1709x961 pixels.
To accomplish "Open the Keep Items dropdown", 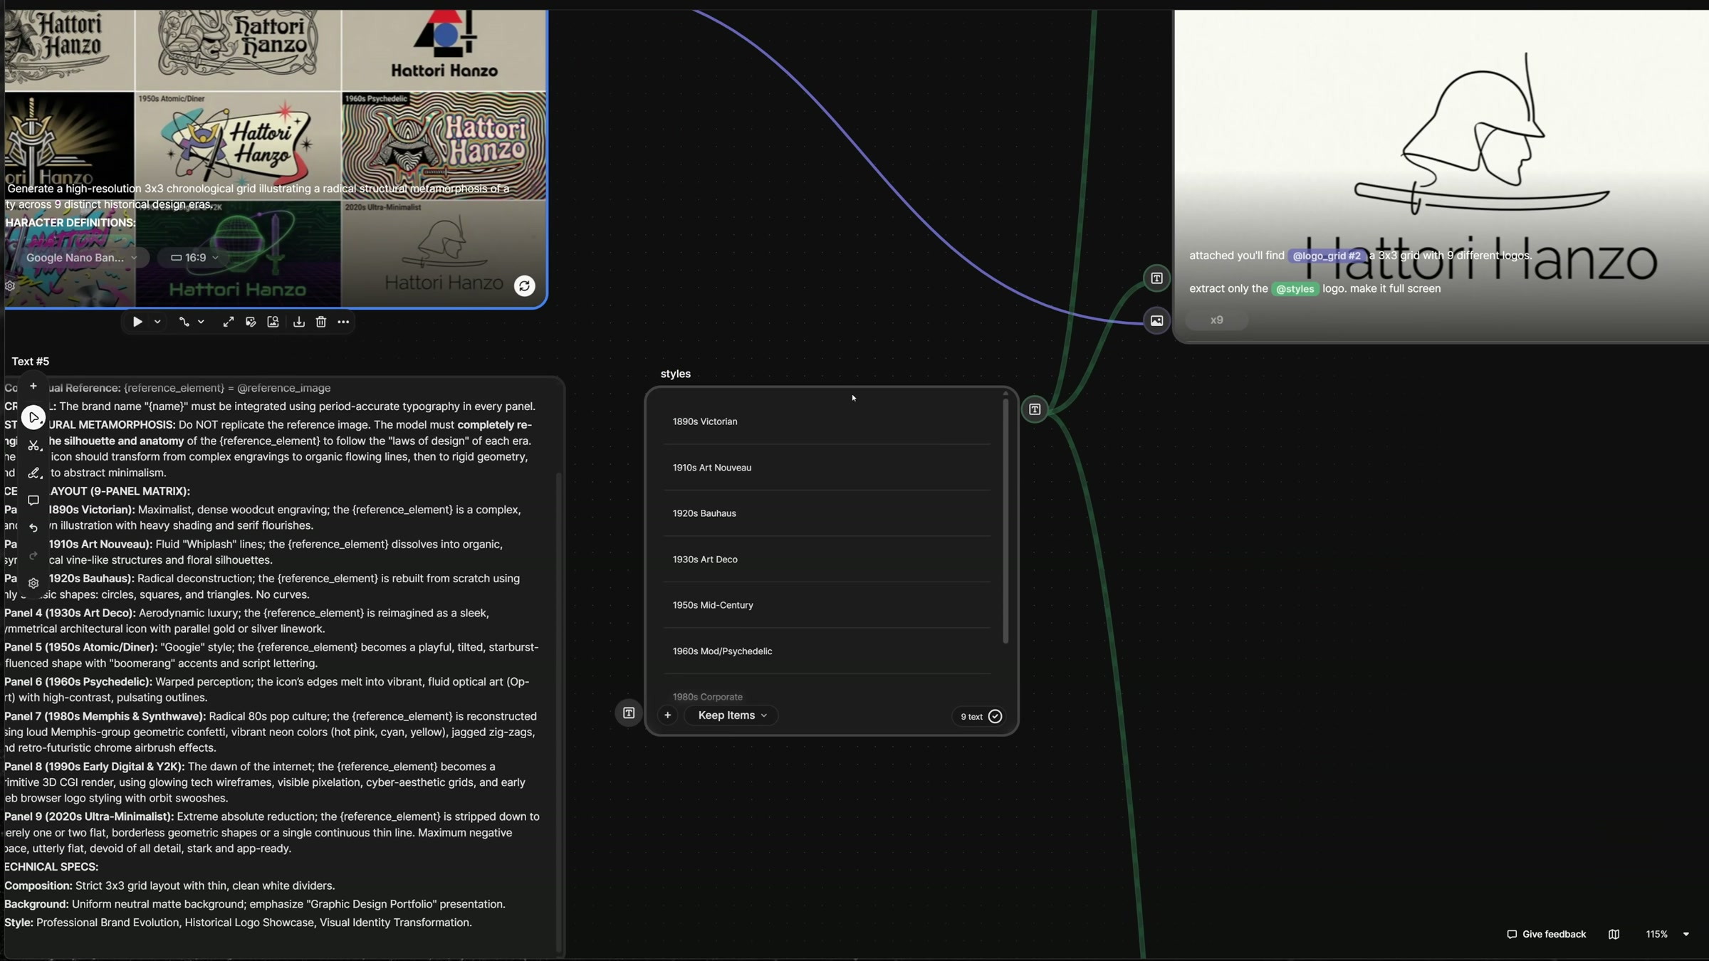I will tap(731, 715).
